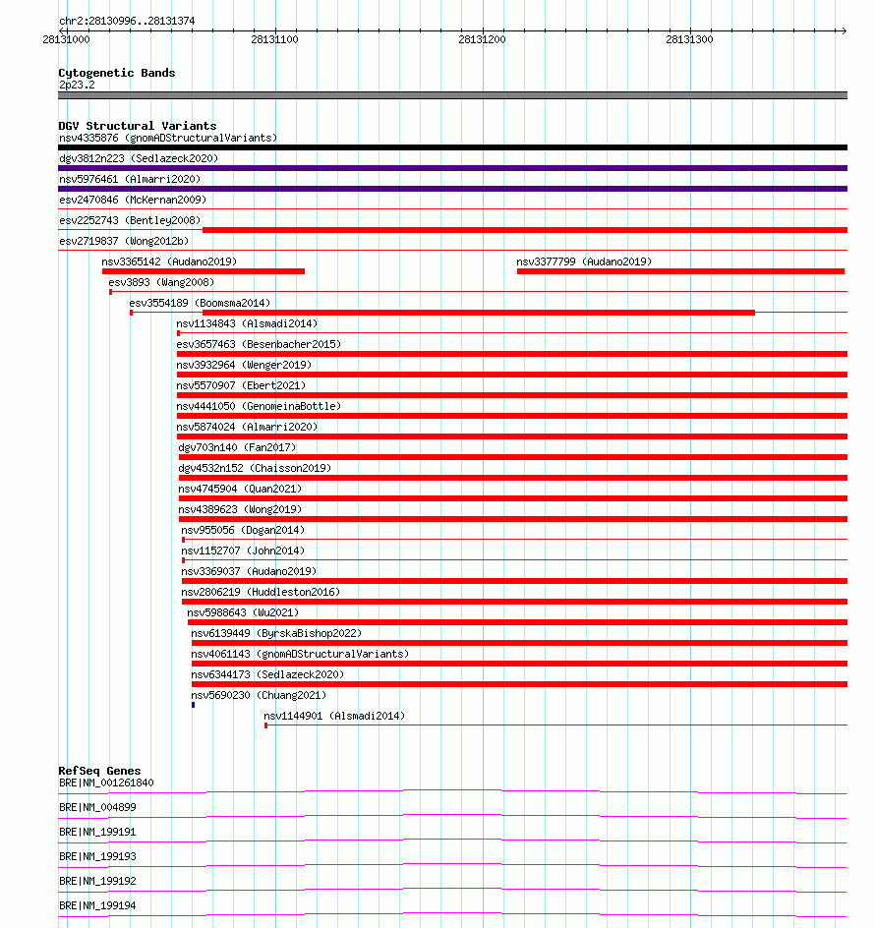Click BRE|NM_199193 transcript label
Image resolution: width=875 pixels, height=928 pixels.
coord(97,856)
